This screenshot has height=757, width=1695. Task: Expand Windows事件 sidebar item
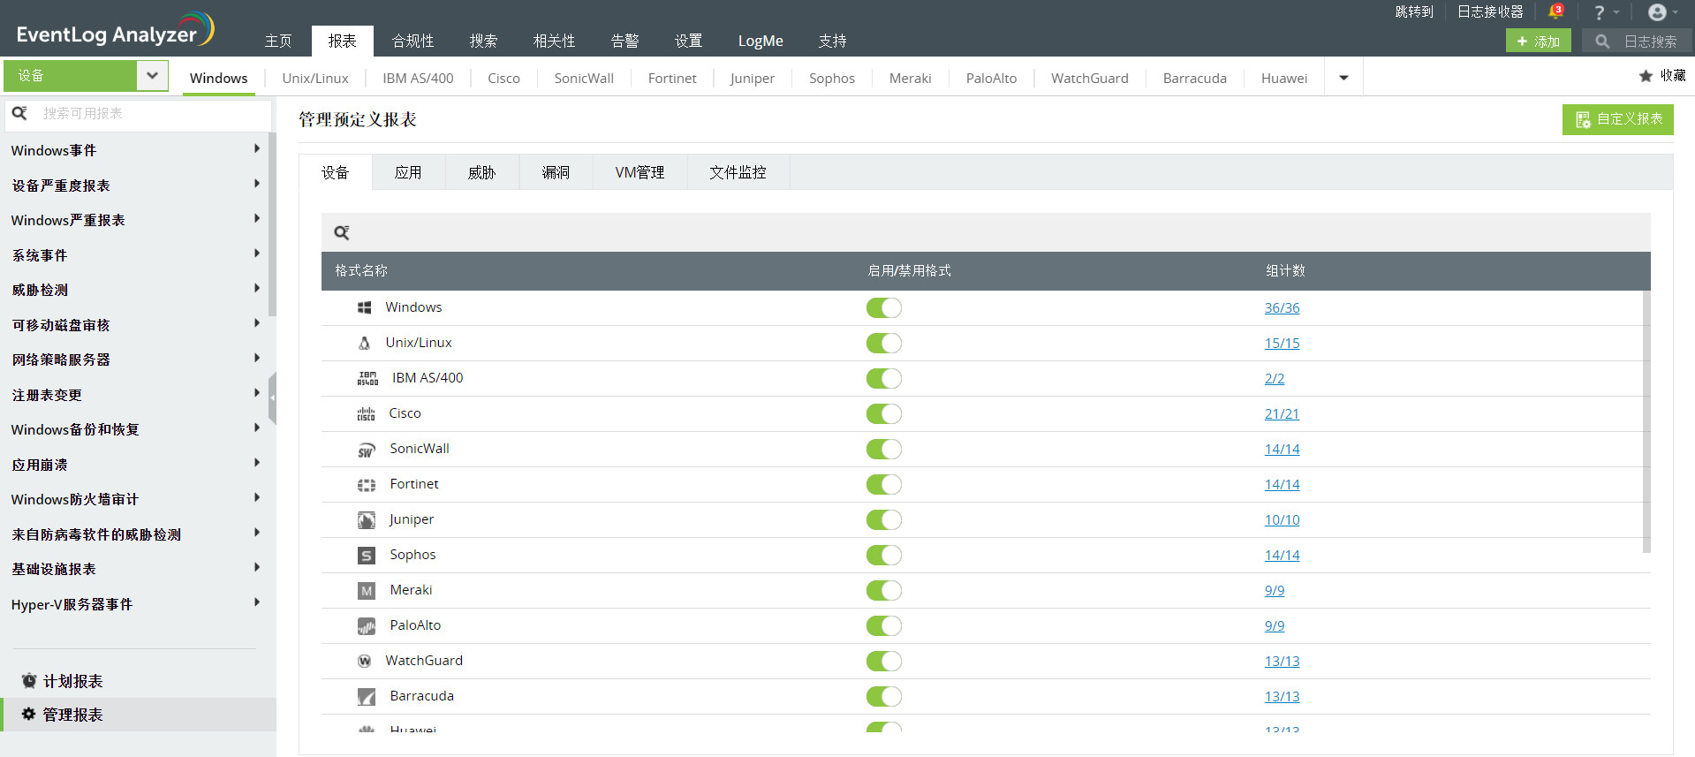click(257, 148)
